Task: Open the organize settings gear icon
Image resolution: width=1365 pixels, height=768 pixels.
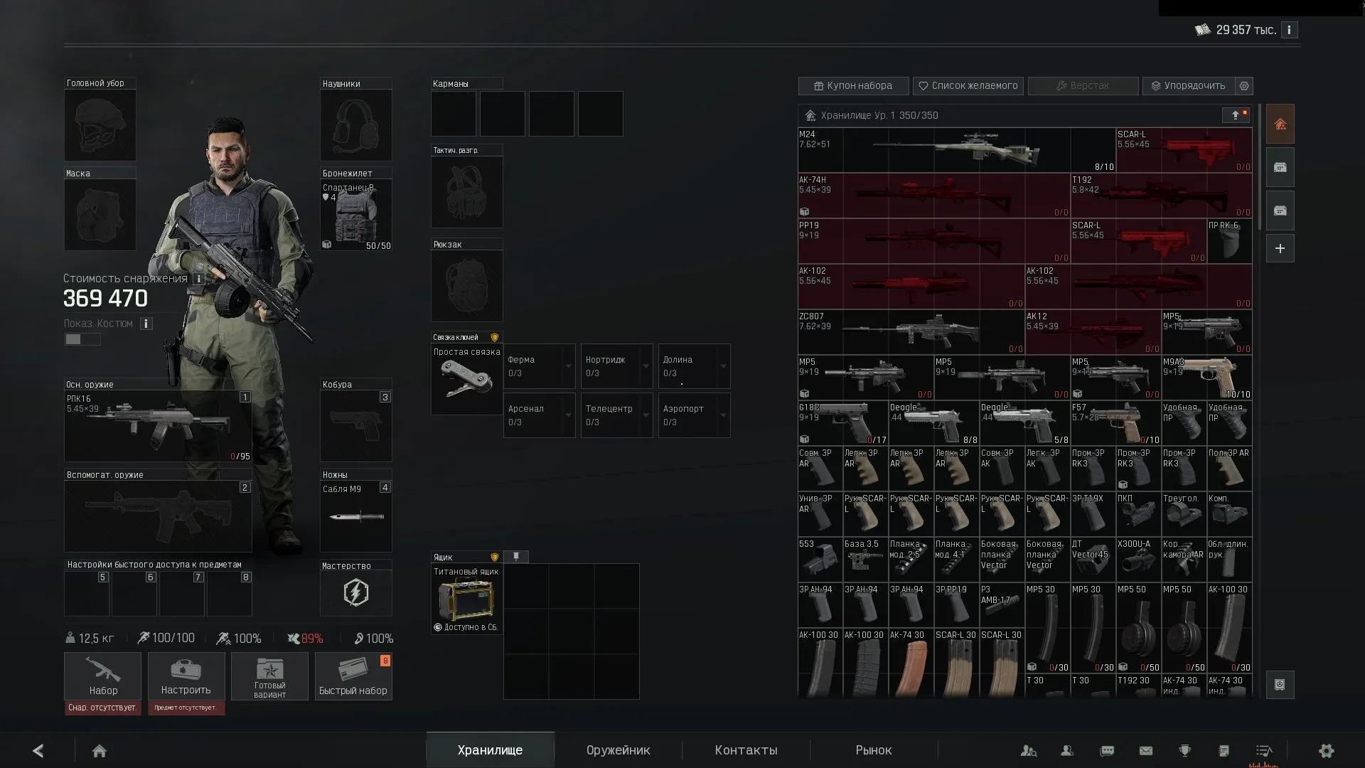Action: coord(1244,85)
